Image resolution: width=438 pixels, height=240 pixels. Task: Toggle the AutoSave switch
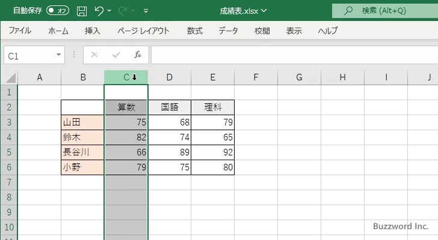[58, 11]
